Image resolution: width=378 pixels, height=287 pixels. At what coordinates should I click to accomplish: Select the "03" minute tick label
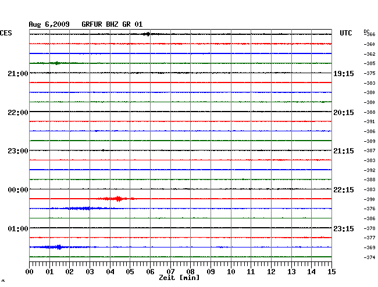(x=90, y=271)
